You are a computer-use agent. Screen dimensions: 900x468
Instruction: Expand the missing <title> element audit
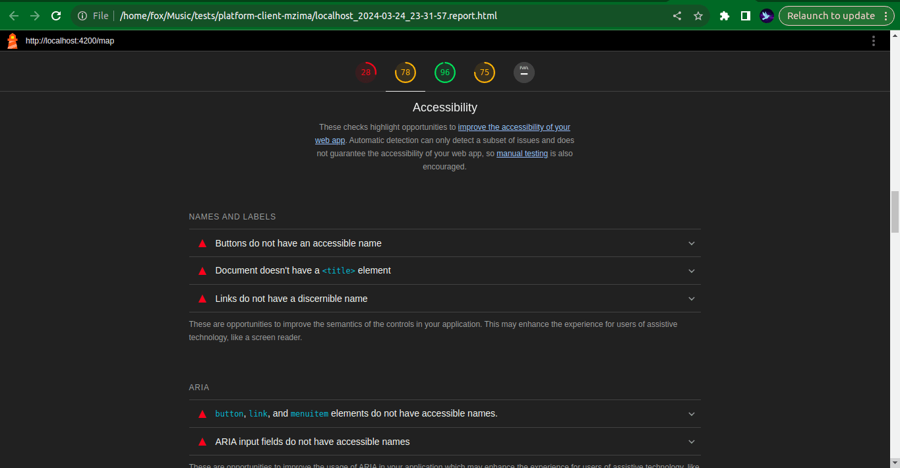444,271
